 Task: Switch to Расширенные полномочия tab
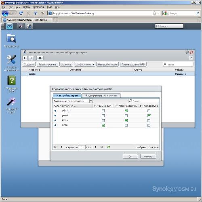pos(101,95)
